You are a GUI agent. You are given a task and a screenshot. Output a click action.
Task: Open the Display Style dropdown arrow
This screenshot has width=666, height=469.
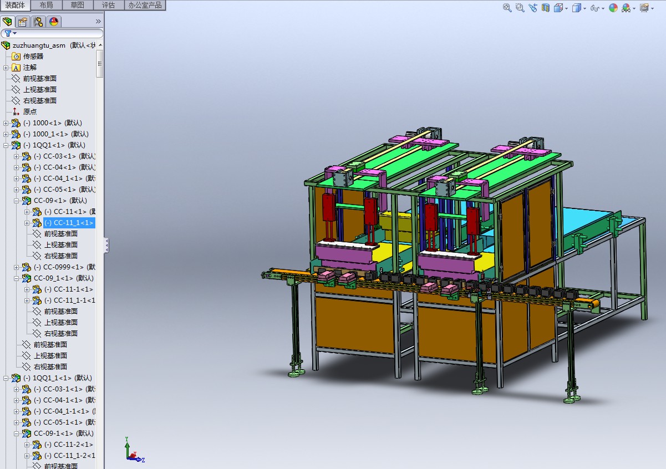tap(585, 8)
